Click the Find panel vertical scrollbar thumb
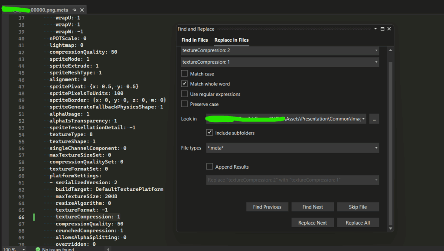The height and width of the screenshot is (251, 444). click(x=391, y=143)
